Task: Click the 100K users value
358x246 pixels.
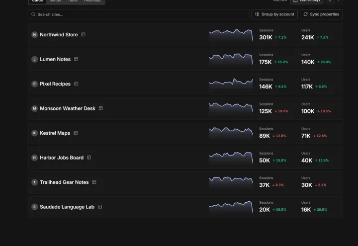Action: 308,111
